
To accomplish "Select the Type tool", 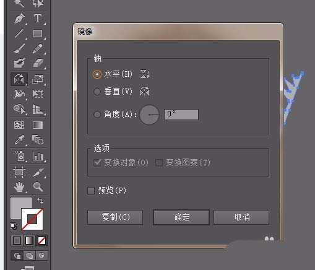I will [x=38, y=19].
